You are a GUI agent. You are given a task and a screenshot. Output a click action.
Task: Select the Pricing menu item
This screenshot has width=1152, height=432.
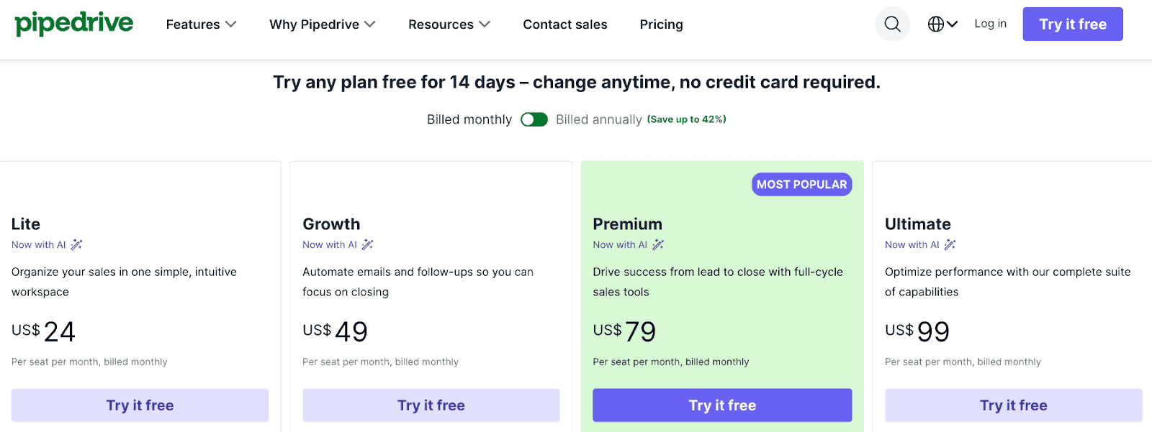click(661, 24)
